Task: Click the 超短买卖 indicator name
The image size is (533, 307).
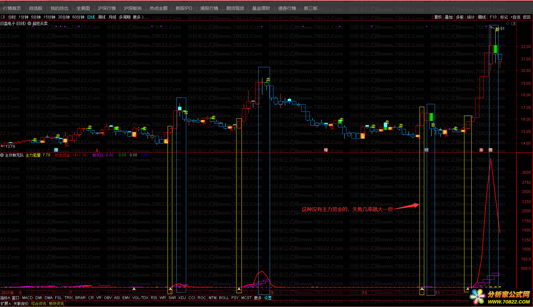Action: point(40,23)
